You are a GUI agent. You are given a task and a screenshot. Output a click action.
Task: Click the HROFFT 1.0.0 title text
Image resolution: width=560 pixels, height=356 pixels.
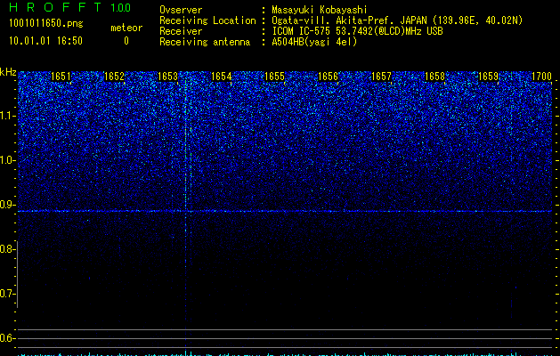pyautogui.click(x=70, y=7)
